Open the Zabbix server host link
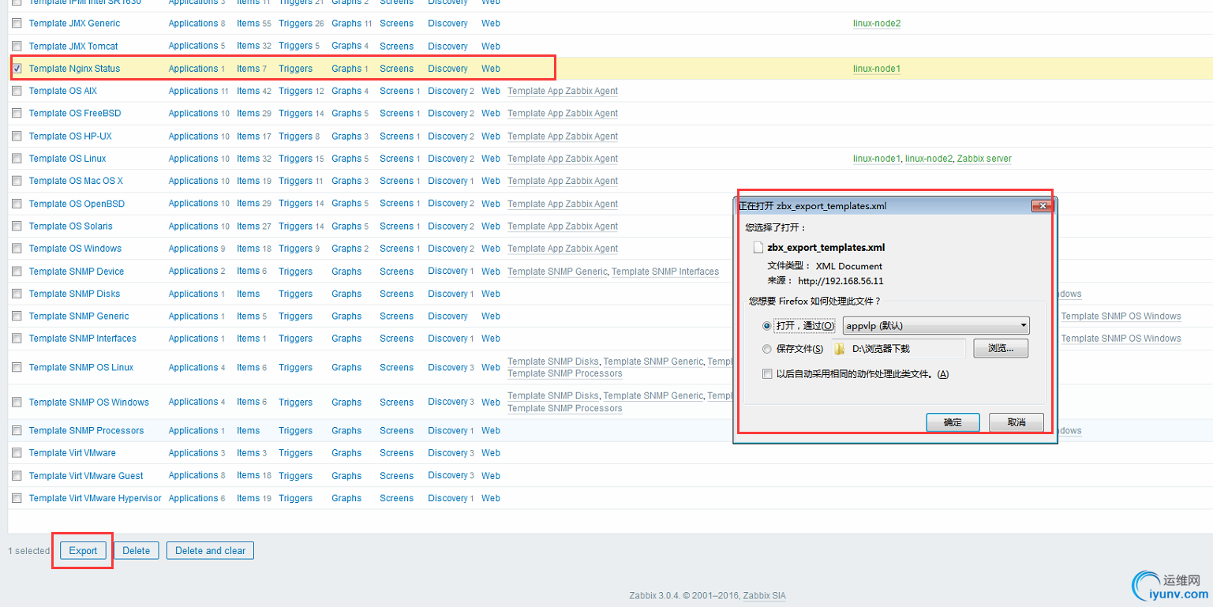 coord(984,159)
